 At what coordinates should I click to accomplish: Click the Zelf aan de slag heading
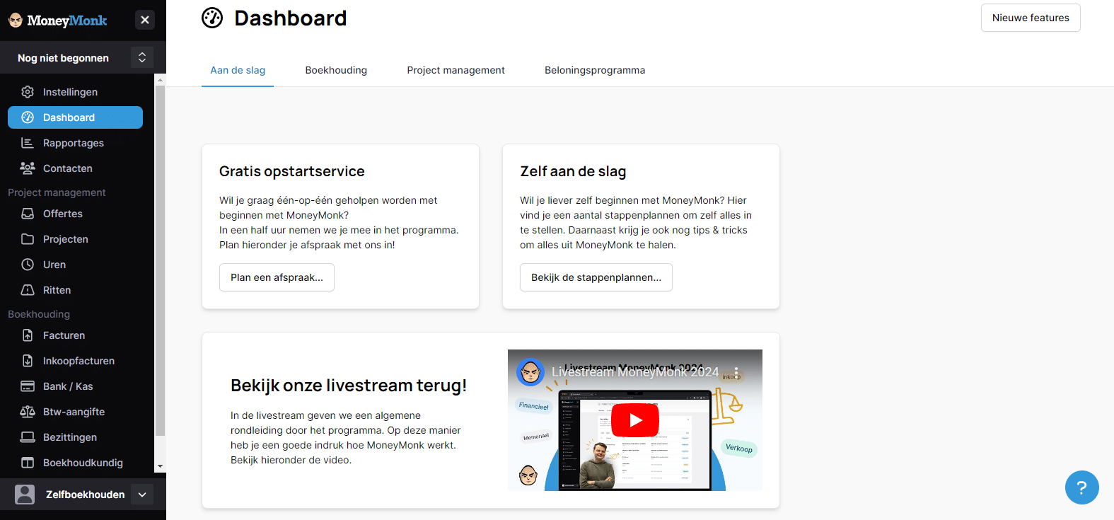(x=573, y=171)
